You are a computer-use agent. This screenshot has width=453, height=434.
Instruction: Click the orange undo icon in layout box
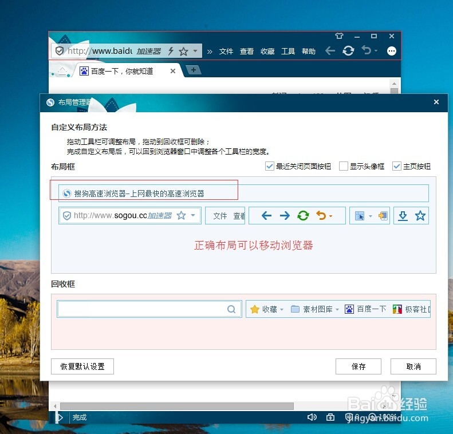(321, 215)
